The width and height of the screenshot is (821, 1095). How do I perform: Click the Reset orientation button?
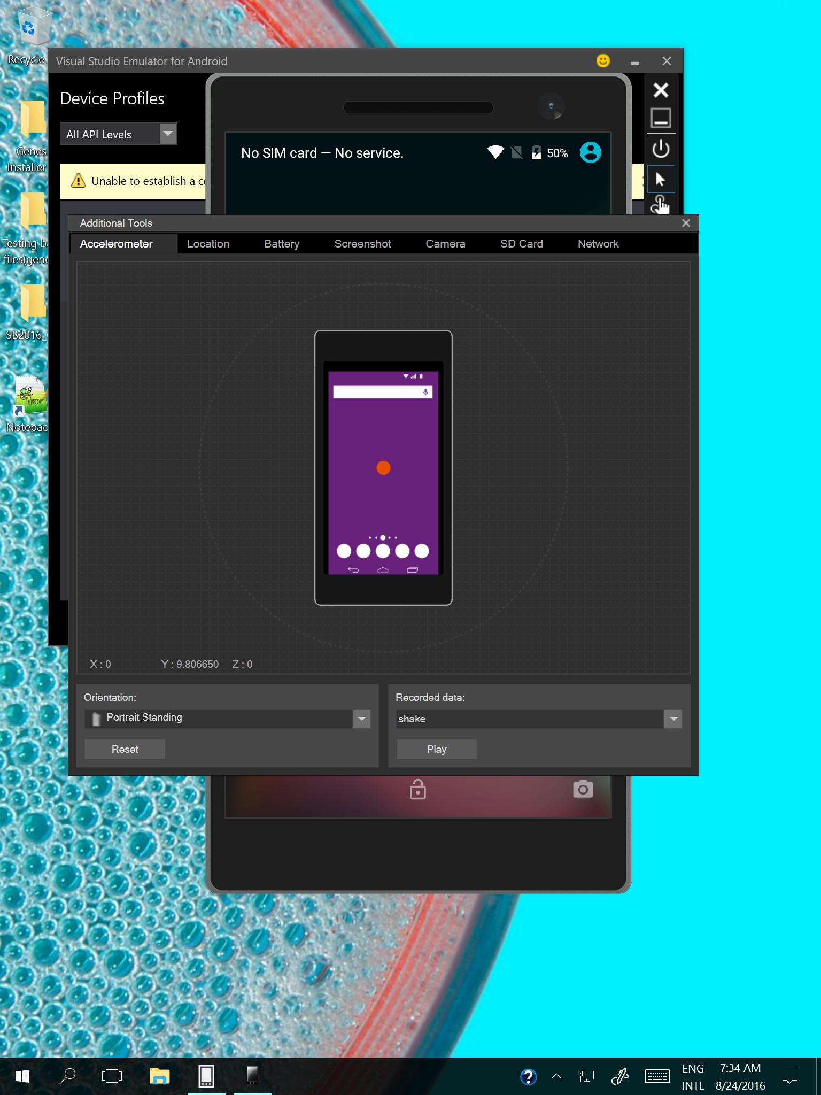[125, 749]
